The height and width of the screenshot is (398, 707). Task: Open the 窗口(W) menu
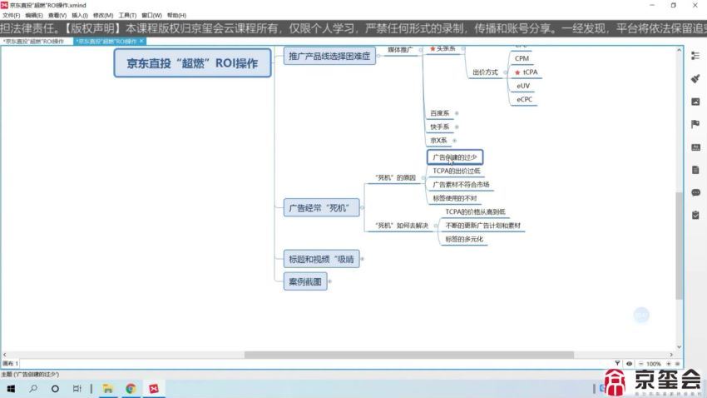pyautogui.click(x=151, y=15)
